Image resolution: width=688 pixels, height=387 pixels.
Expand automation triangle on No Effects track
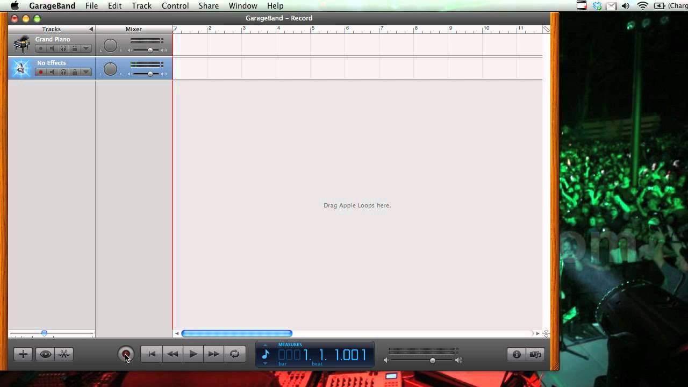(x=86, y=73)
